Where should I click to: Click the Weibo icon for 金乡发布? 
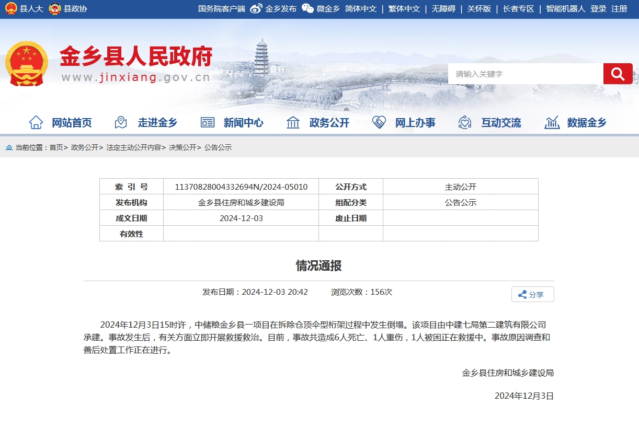[256, 9]
